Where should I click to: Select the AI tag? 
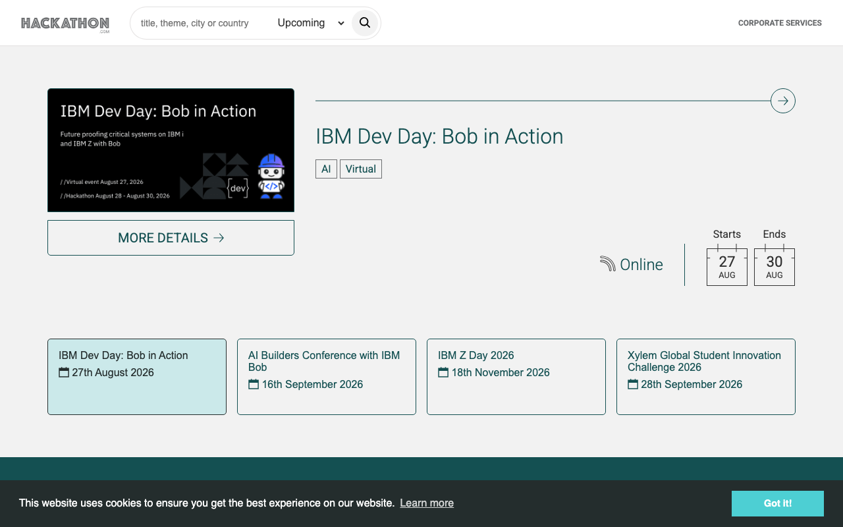coord(326,169)
